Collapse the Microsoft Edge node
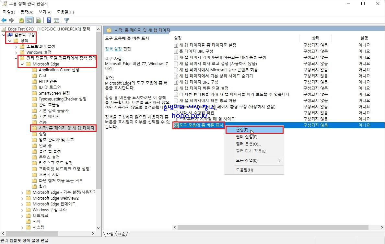Image resolution: width=385 pixels, height=244 pixels. pyautogui.click(x=22, y=64)
